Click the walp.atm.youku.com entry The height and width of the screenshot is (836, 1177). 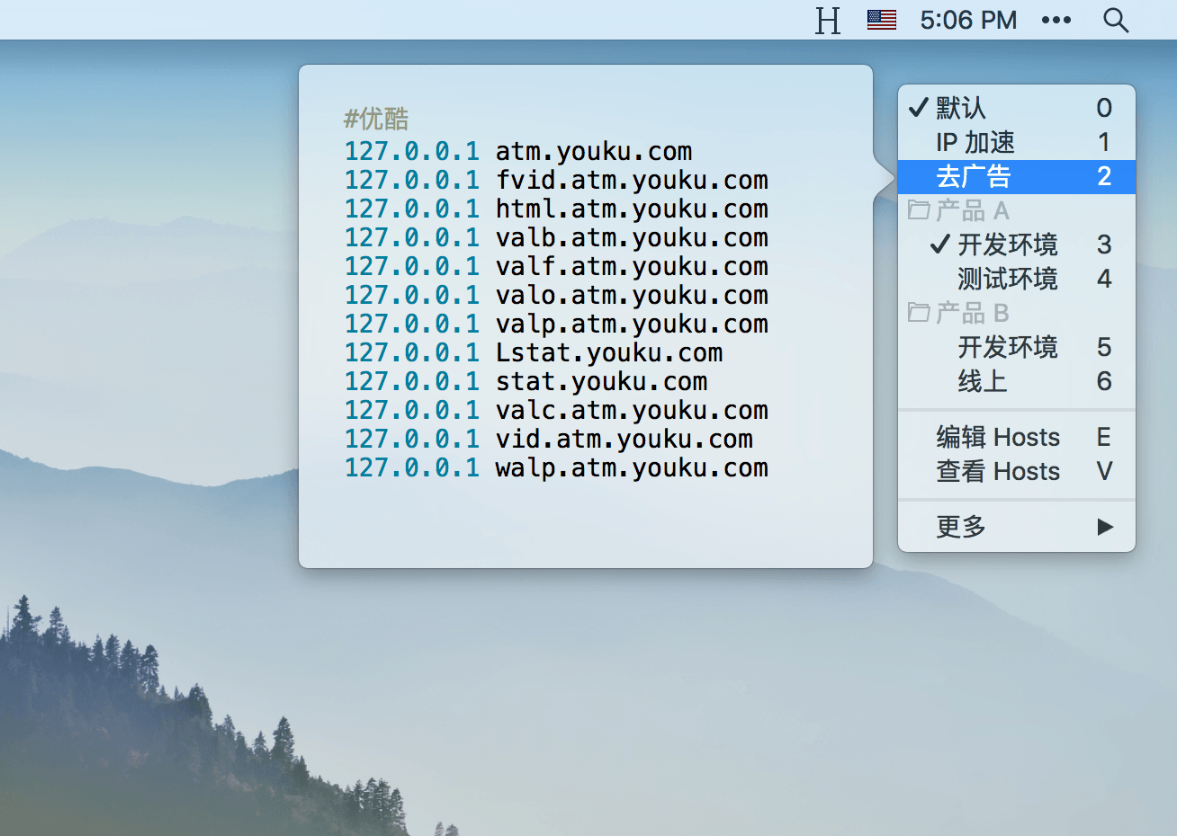point(556,467)
